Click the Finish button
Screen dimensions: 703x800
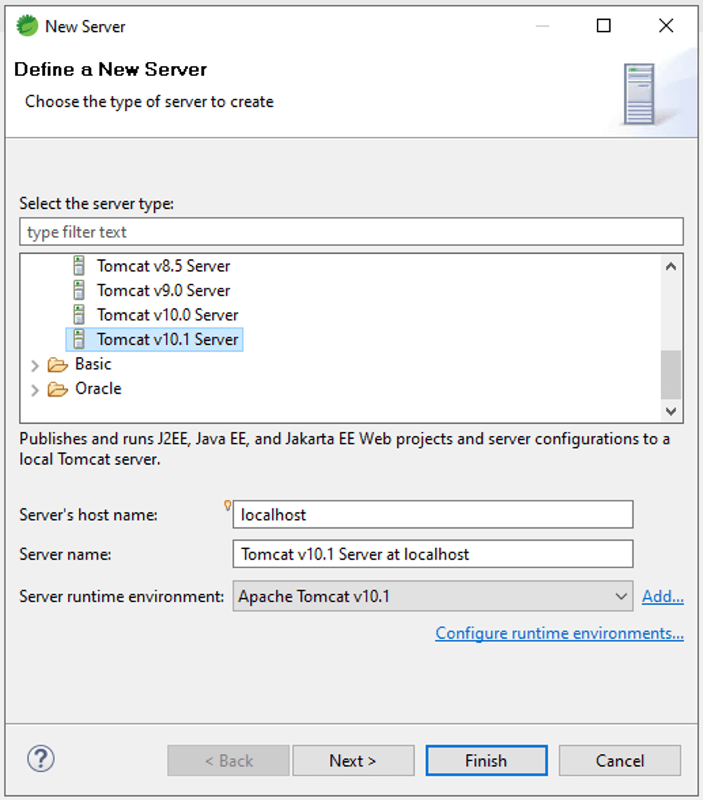pyautogui.click(x=486, y=760)
